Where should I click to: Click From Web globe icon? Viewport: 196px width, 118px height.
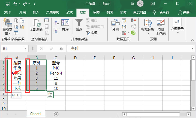point(16,27)
